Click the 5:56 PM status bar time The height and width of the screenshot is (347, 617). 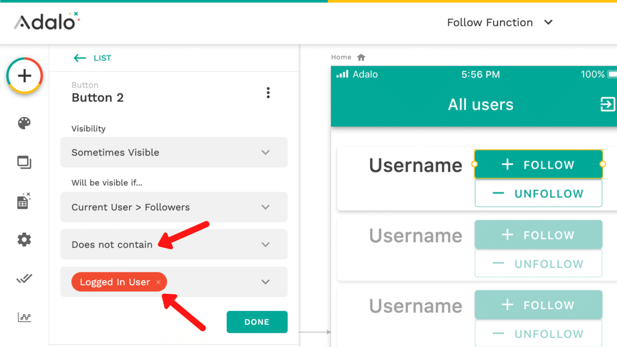[x=481, y=75]
